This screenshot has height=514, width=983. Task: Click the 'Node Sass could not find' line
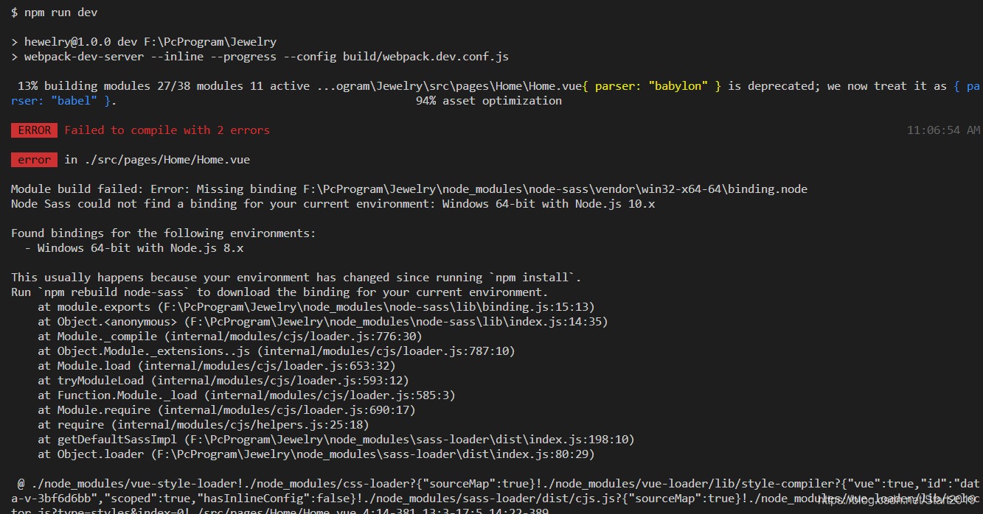tap(333, 204)
